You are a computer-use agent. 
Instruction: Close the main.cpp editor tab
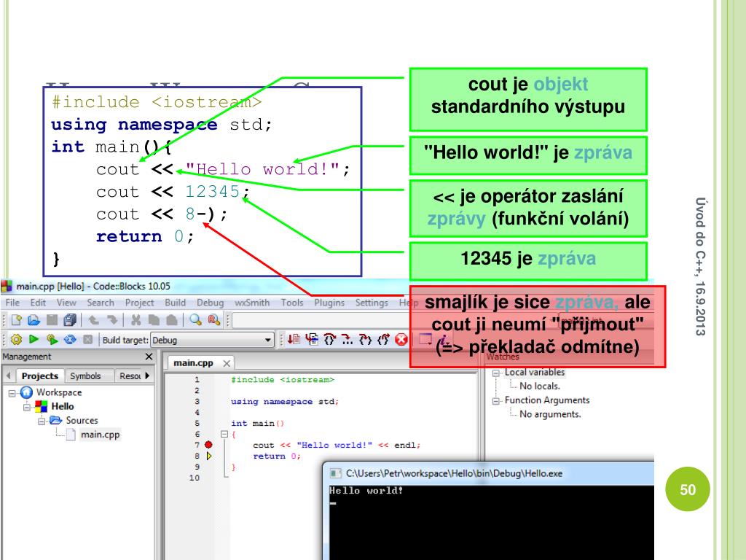click(227, 363)
